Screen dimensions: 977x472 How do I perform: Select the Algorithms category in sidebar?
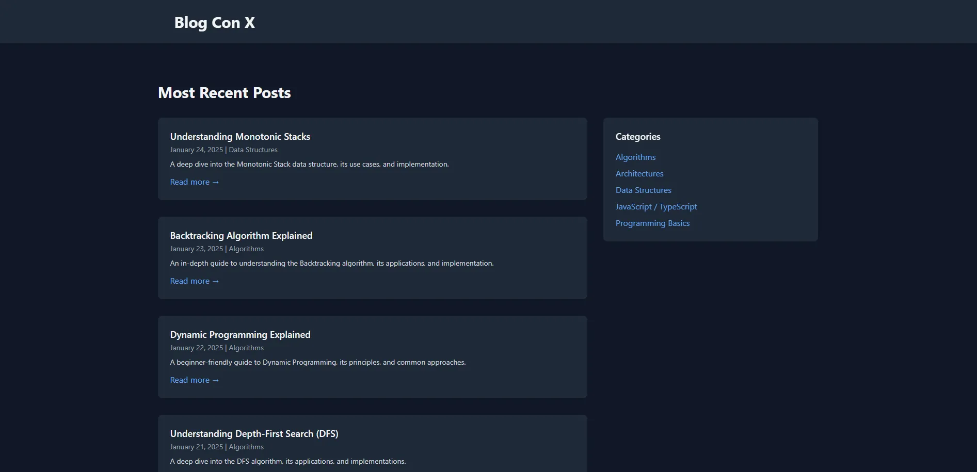[x=635, y=157]
